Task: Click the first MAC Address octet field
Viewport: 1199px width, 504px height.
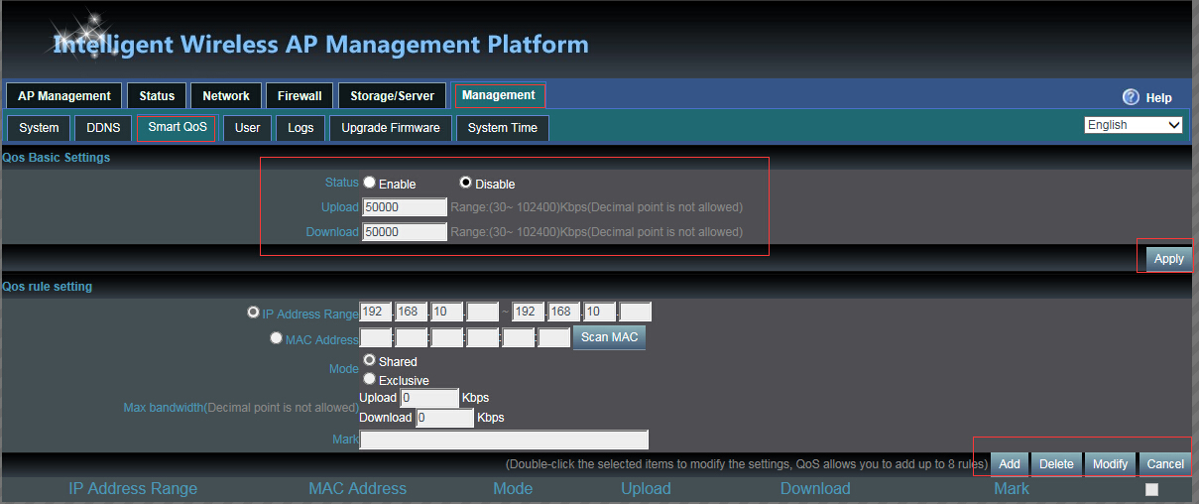Action: 375,337
